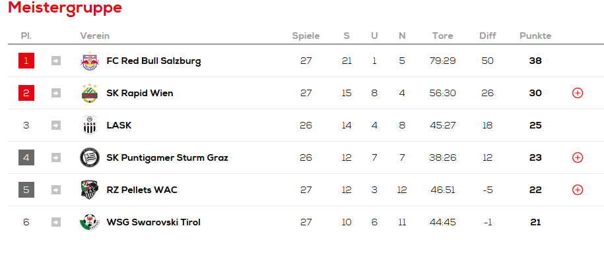Click trend arrow icon in Salzburg row
The height and width of the screenshot is (253, 604).
pos(56,61)
